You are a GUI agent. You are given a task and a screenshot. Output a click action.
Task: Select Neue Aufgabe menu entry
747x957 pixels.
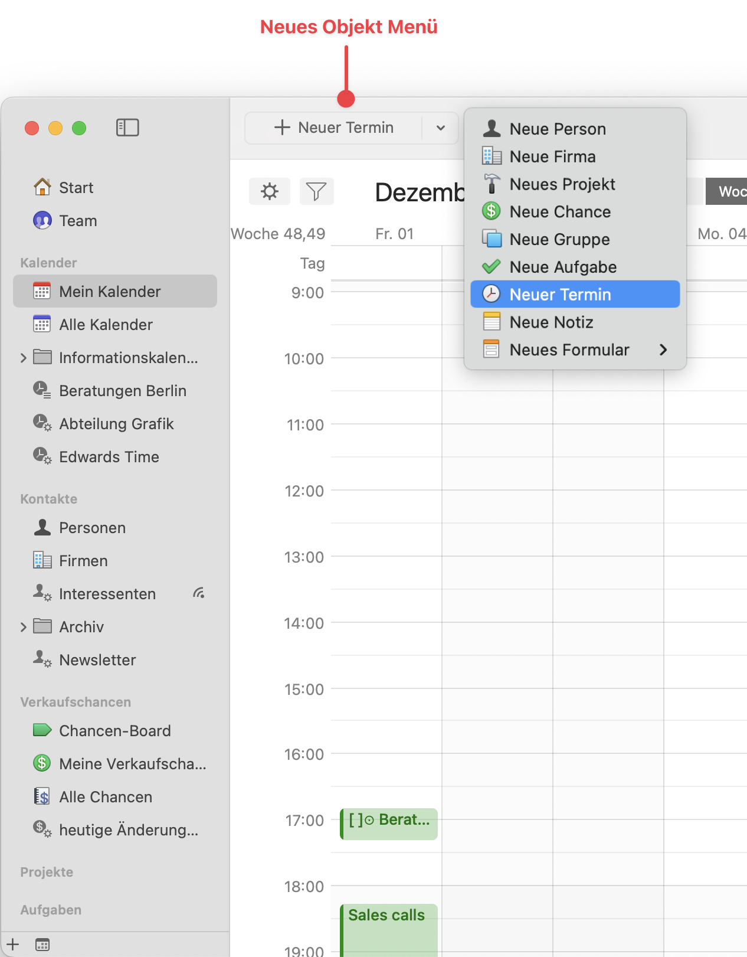pos(562,267)
